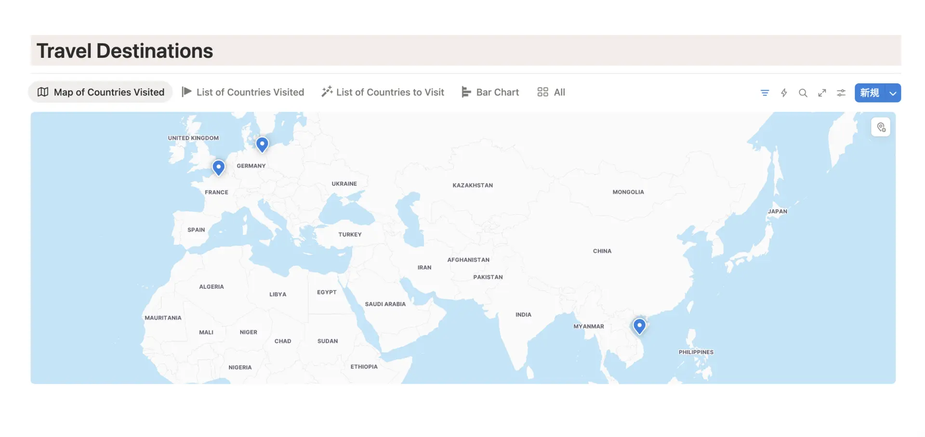The height and width of the screenshot is (437, 925).
Task: Click the map location settings icon
Action: coord(881,127)
